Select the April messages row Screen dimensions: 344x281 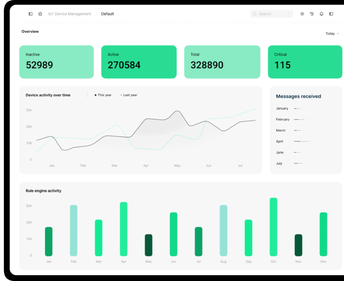tap(296, 141)
